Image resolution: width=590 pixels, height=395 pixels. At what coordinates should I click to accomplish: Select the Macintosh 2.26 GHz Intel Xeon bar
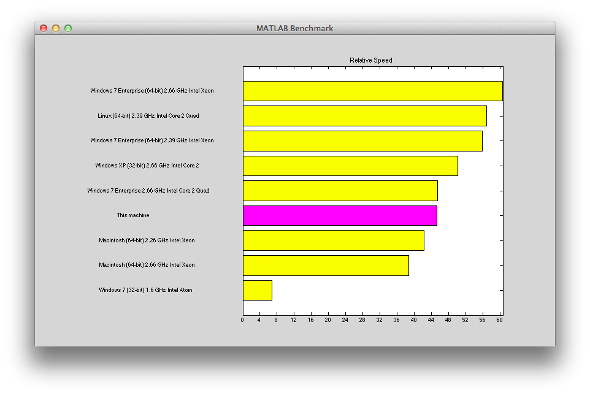tap(334, 240)
